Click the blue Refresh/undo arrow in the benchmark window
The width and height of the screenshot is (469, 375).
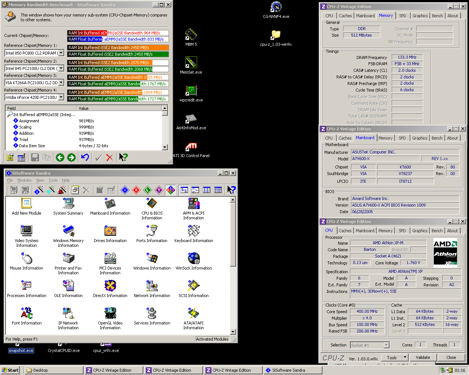point(85,157)
